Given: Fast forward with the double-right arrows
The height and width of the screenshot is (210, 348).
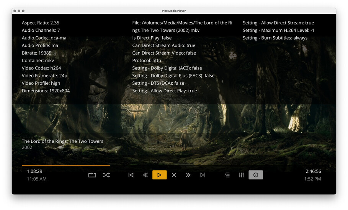Looking at the screenshot, I should pos(188,175).
